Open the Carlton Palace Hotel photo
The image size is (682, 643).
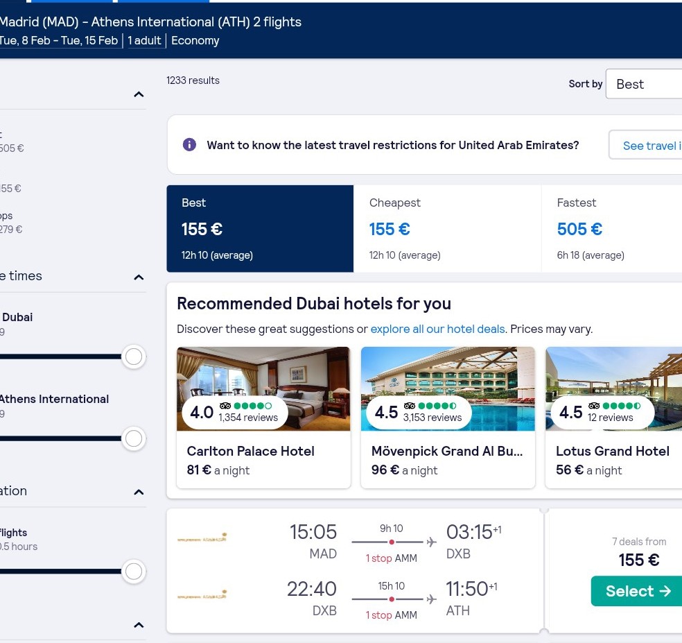[263, 388]
